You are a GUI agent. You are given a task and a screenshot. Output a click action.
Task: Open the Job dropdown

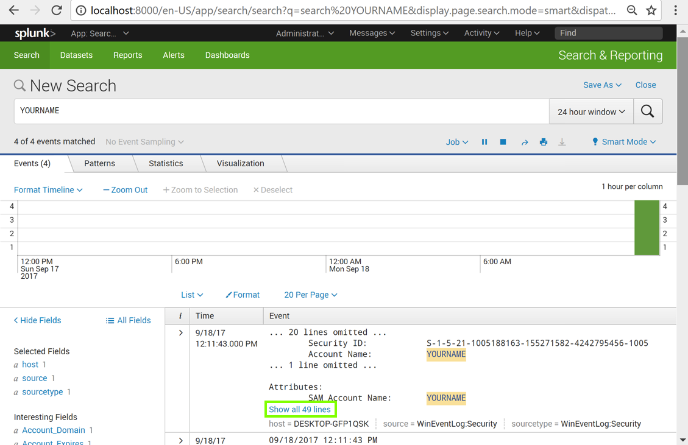coord(457,142)
